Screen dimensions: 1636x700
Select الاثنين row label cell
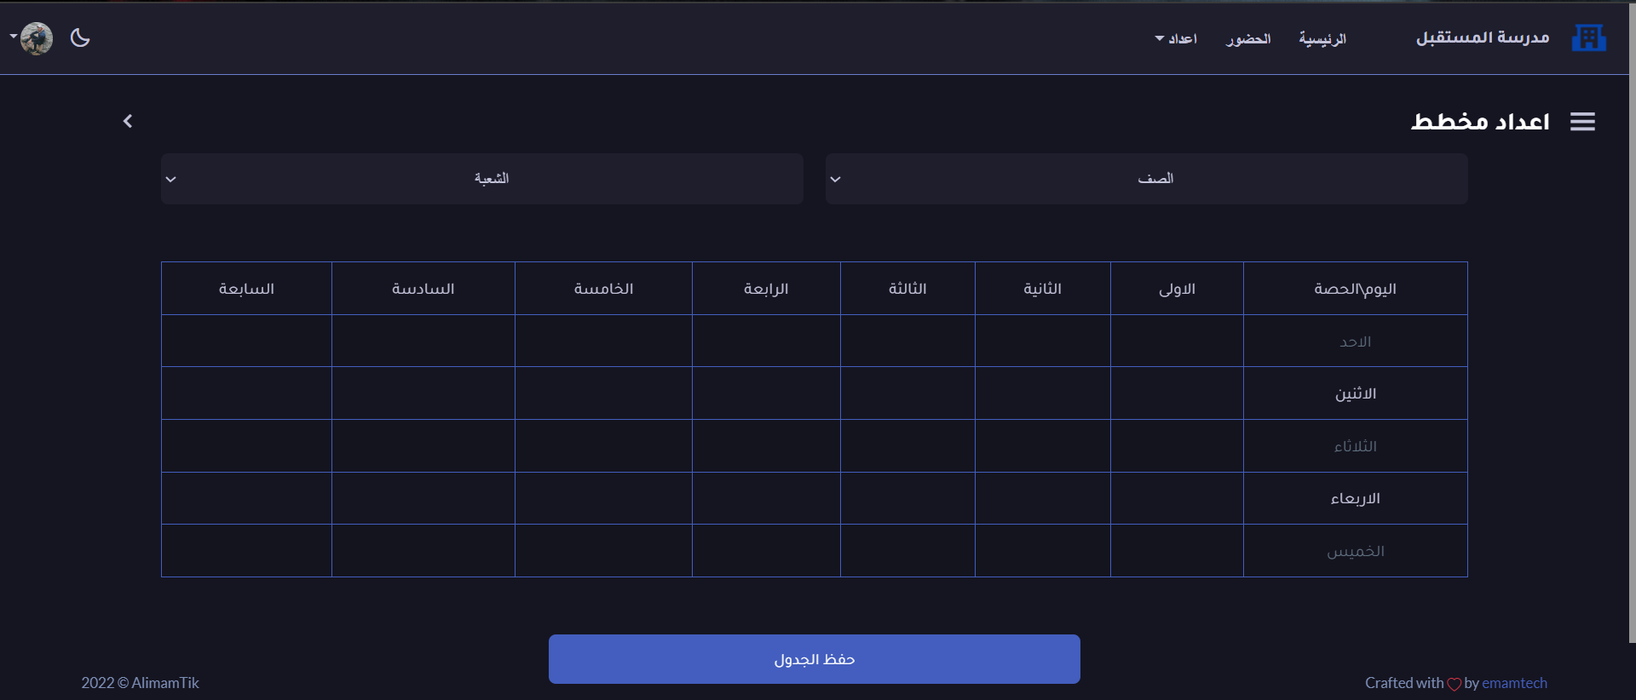tap(1355, 393)
